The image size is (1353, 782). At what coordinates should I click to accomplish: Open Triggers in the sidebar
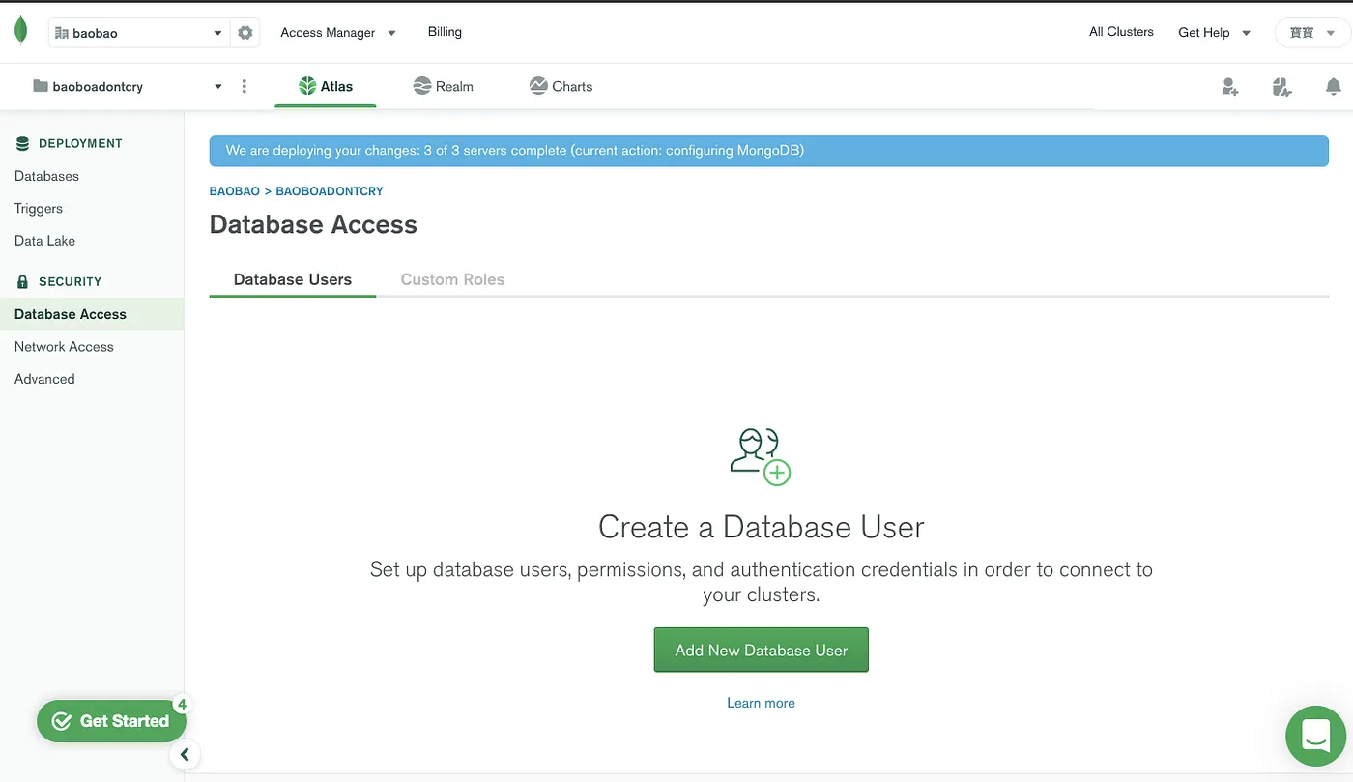39,208
